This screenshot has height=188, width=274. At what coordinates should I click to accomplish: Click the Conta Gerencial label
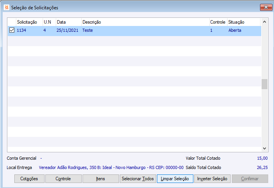21,158
